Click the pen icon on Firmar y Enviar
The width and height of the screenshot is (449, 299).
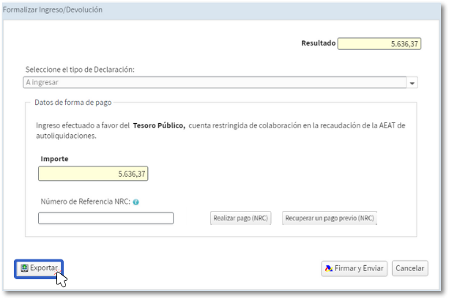point(329,269)
